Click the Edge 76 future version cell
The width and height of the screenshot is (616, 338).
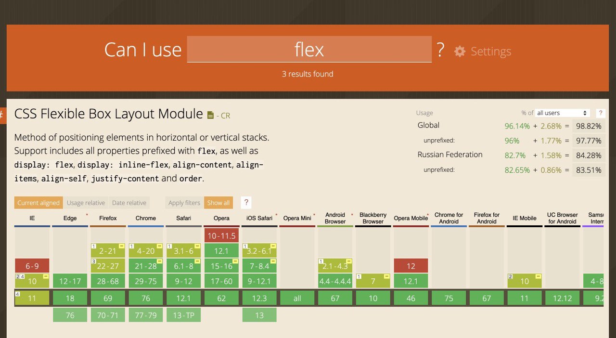click(70, 315)
